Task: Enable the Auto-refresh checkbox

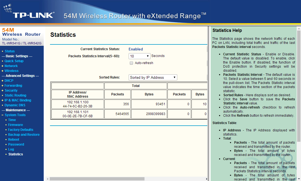Action: point(131,63)
